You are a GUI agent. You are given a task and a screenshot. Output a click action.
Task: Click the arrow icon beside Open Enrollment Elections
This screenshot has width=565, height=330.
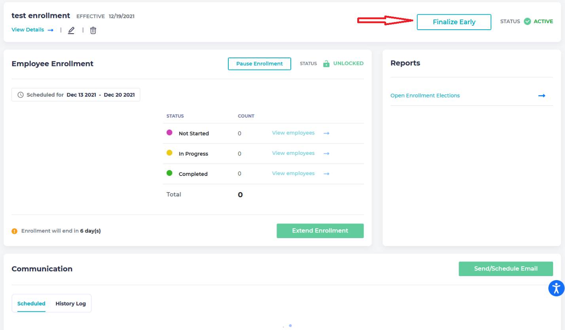coord(542,95)
